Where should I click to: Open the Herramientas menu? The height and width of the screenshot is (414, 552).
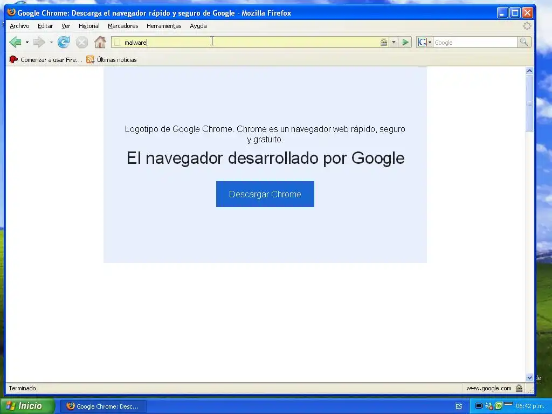point(164,26)
